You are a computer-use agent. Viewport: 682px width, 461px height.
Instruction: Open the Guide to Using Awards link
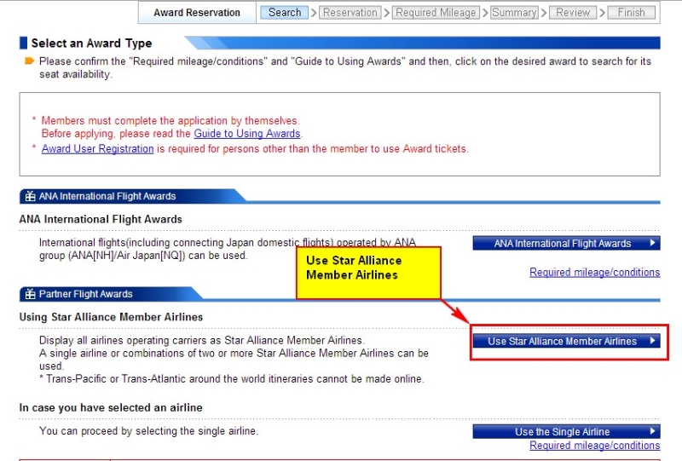[x=247, y=134]
